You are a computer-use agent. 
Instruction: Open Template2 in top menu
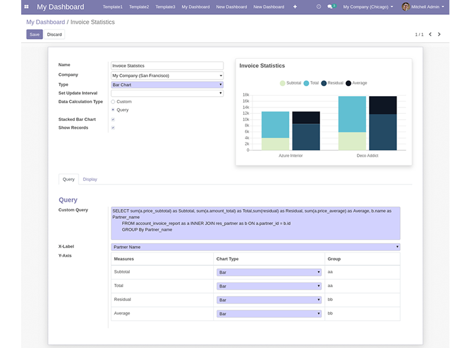point(139,7)
